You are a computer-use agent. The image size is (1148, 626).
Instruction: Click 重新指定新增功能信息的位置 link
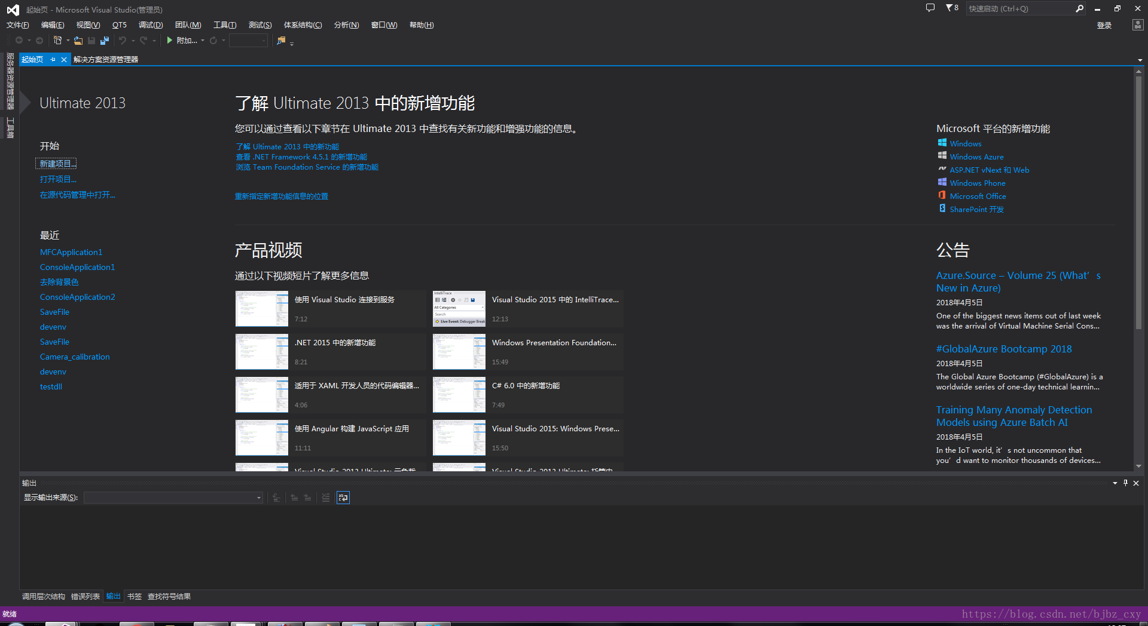[282, 196]
